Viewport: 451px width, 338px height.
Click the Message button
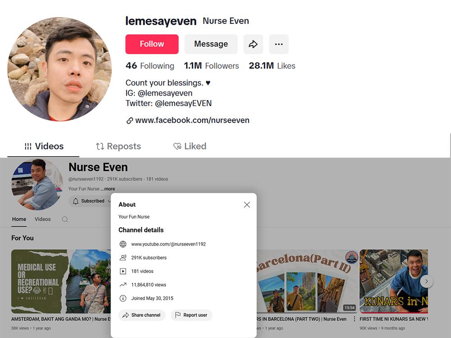(211, 44)
